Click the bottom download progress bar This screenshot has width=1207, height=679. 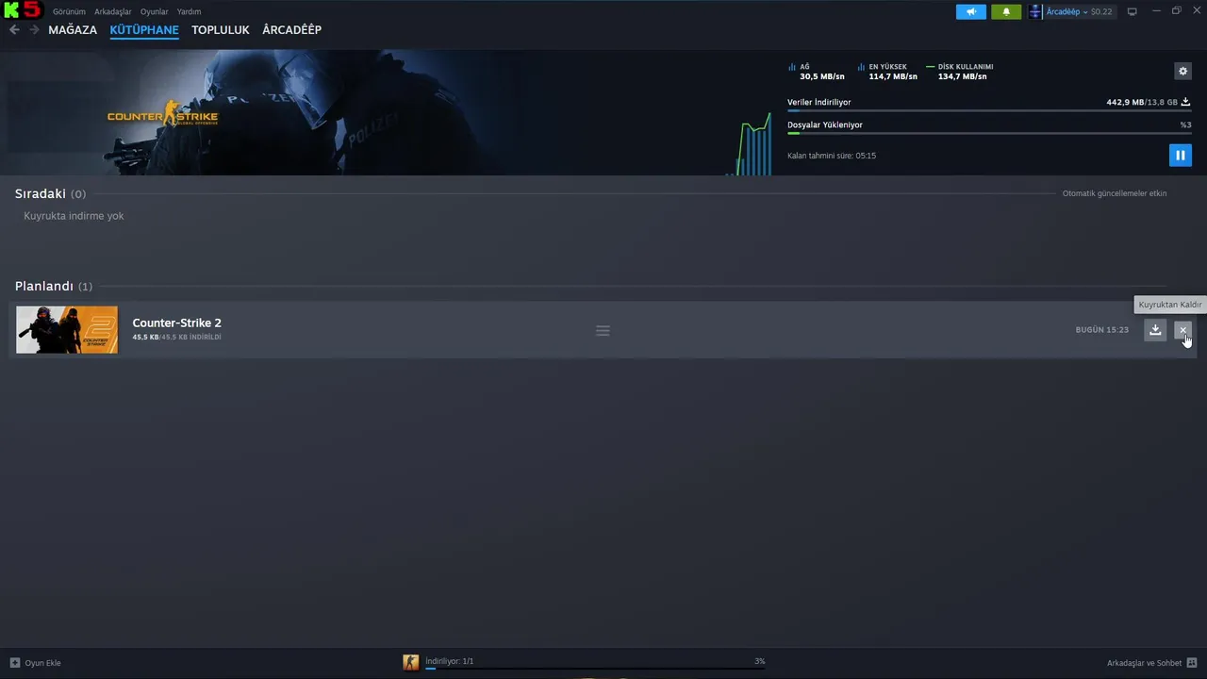(595, 668)
